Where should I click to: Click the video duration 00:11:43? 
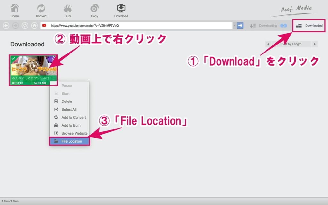18,83
